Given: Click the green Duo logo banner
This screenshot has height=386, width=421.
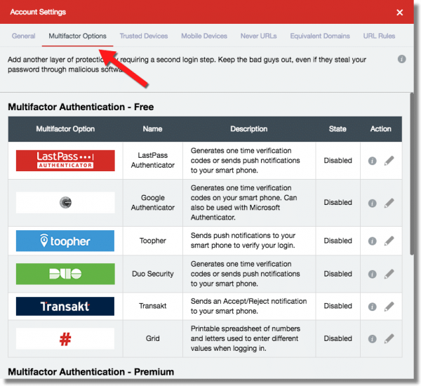Looking at the screenshot, I should point(65,274).
